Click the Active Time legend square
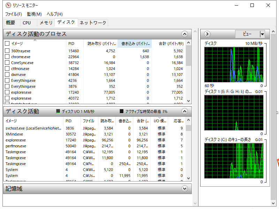 (x=121, y=111)
